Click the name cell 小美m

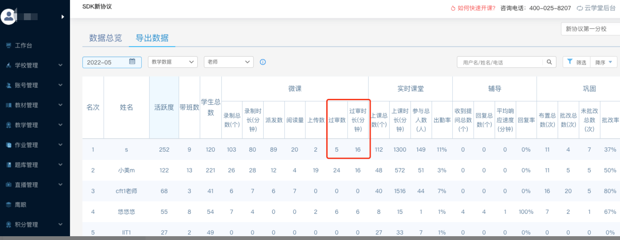tap(127, 171)
